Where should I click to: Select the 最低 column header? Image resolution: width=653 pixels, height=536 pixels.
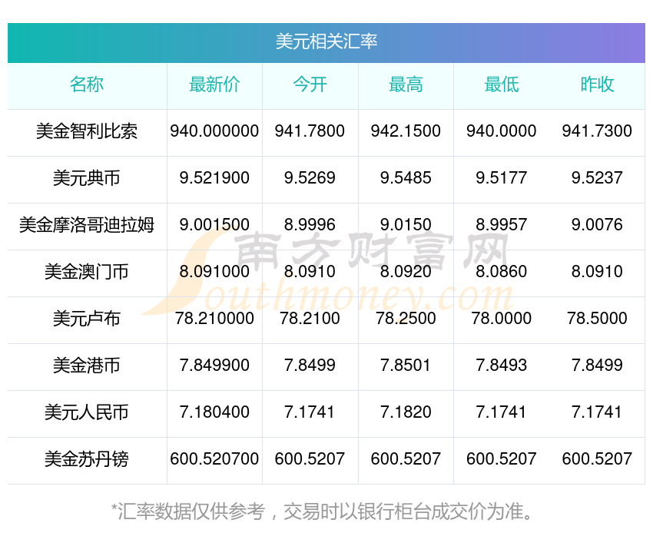(x=502, y=84)
